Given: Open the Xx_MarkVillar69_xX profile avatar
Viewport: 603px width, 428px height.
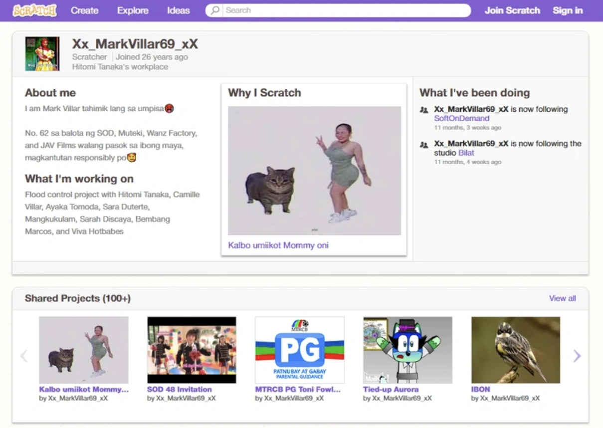Looking at the screenshot, I should (x=42, y=53).
